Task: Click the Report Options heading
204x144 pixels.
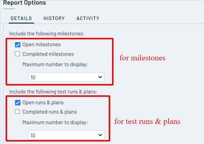Action: click(x=24, y=3)
